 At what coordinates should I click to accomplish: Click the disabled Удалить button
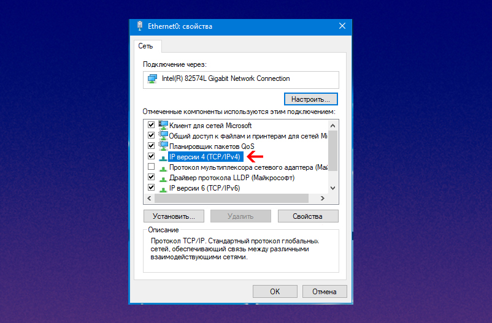pyautogui.click(x=240, y=216)
